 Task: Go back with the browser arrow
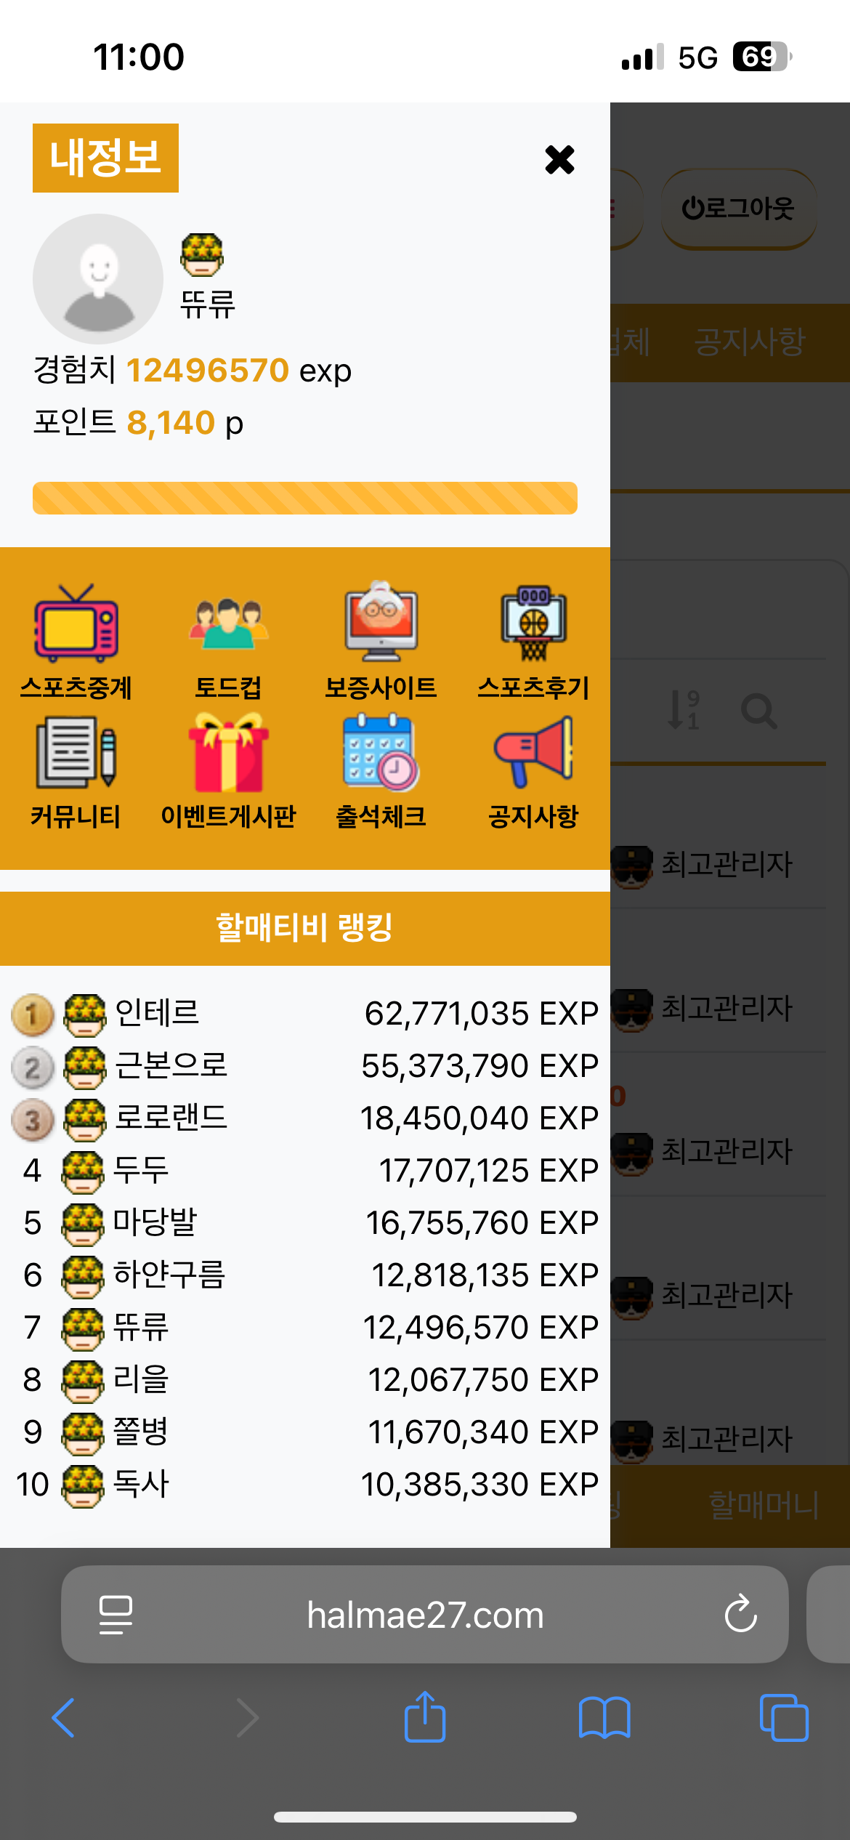tap(63, 1718)
